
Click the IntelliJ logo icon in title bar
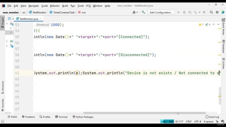click(x=3, y=6)
